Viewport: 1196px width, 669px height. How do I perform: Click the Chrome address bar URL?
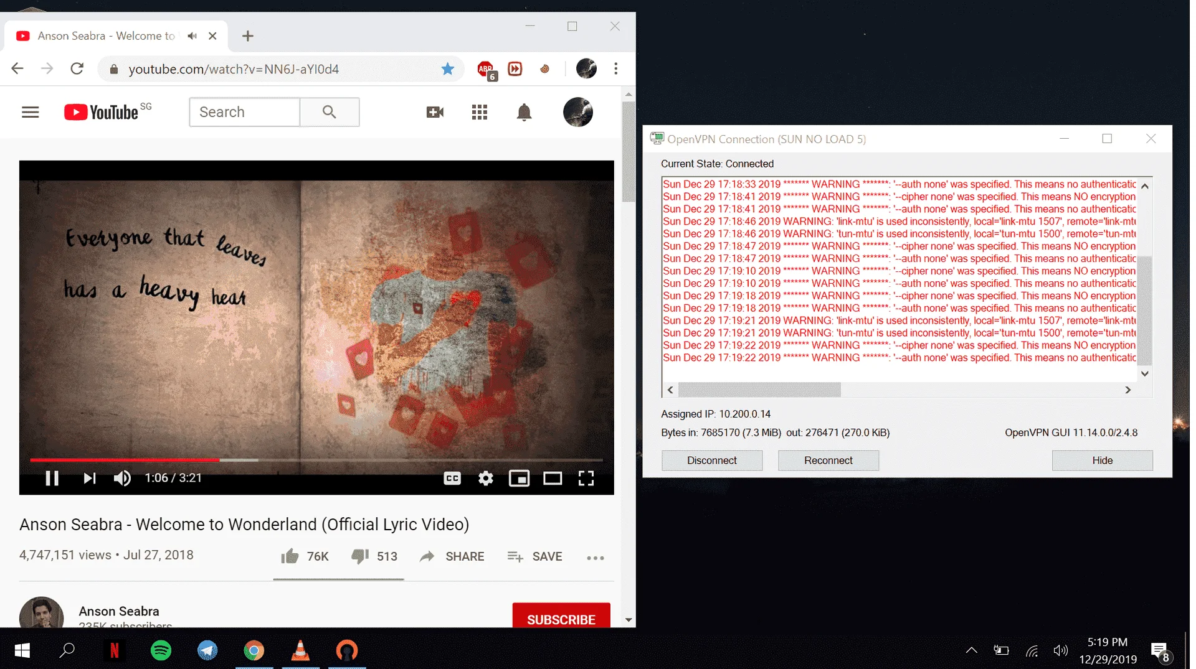pyautogui.click(x=234, y=69)
